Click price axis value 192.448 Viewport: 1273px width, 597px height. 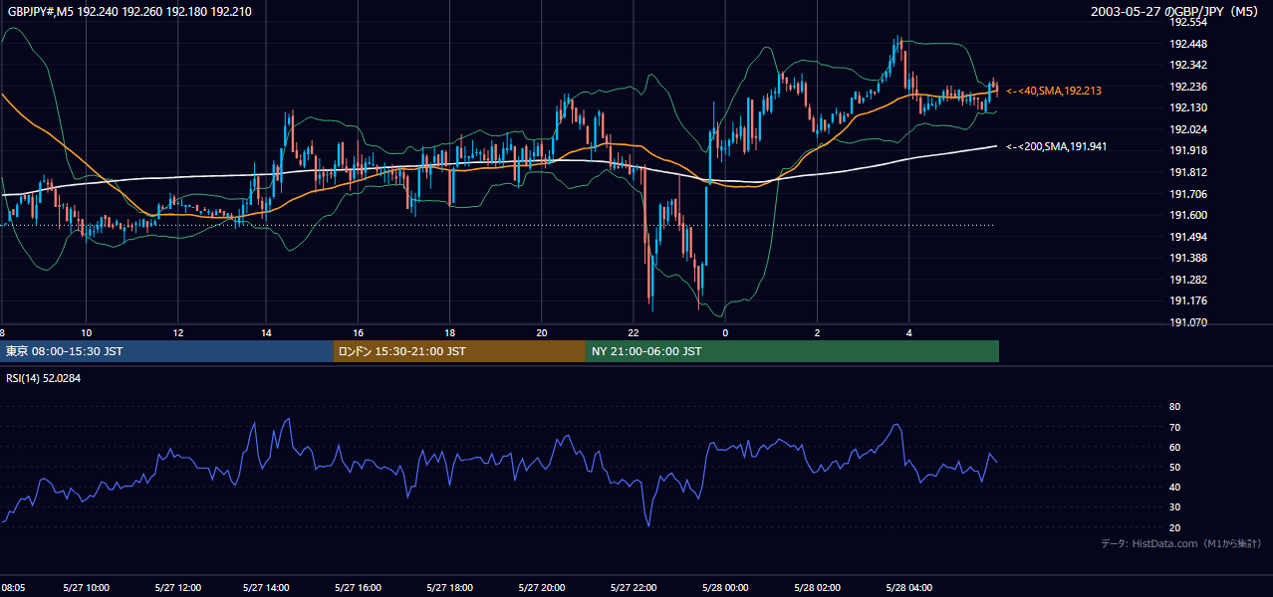coord(1189,44)
